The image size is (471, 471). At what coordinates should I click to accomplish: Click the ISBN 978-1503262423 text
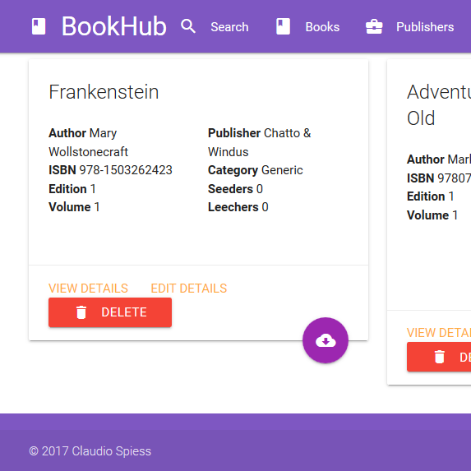coord(110,170)
